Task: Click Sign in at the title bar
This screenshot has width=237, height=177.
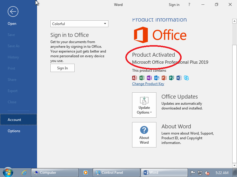Action: coord(174,5)
